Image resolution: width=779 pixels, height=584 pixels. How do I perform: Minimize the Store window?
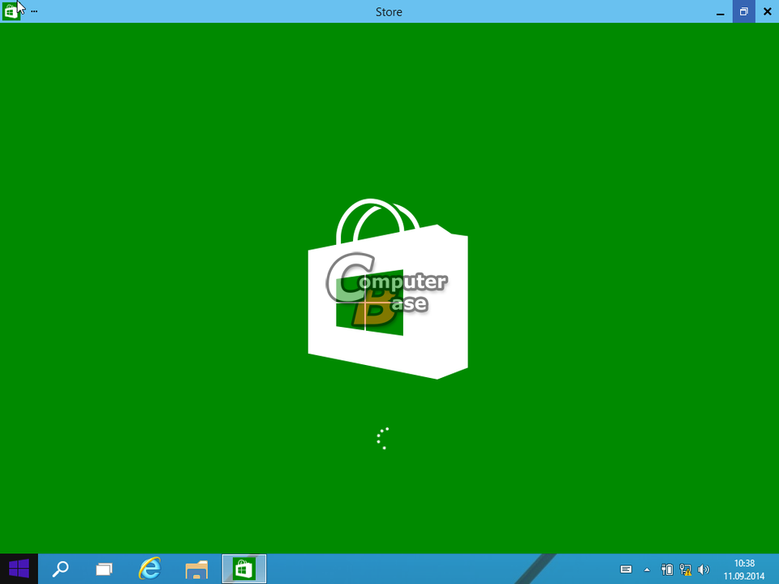(x=720, y=12)
